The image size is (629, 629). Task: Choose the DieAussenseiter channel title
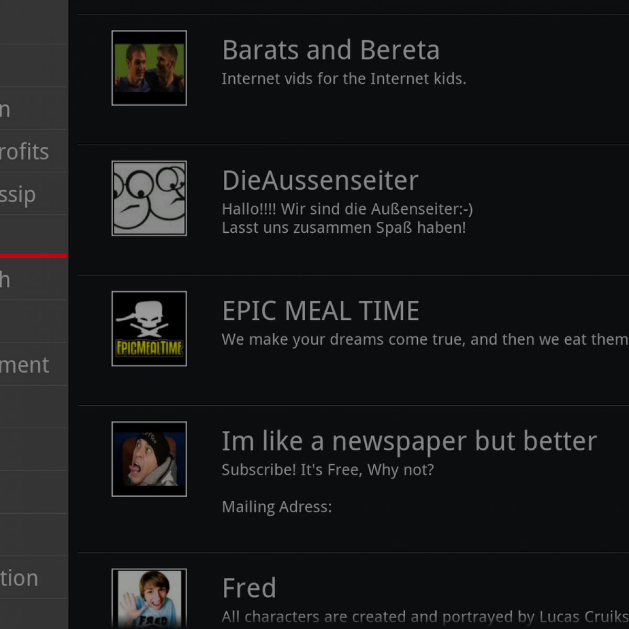(320, 181)
